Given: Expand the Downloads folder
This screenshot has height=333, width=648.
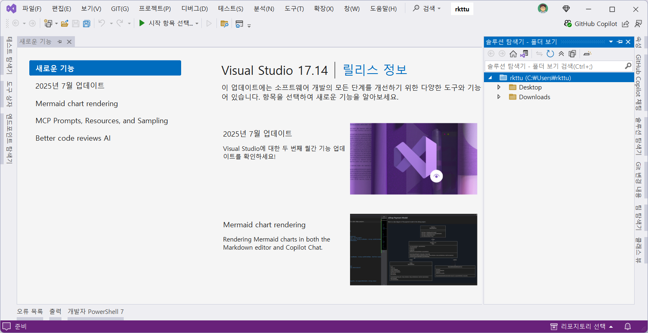Looking at the screenshot, I should pyautogui.click(x=499, y=97).
